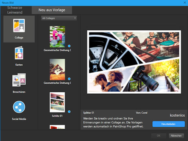Select the Schlitz 01 template thumbnail
Viewport: 188px width, 141px height.
pos(57,102)
